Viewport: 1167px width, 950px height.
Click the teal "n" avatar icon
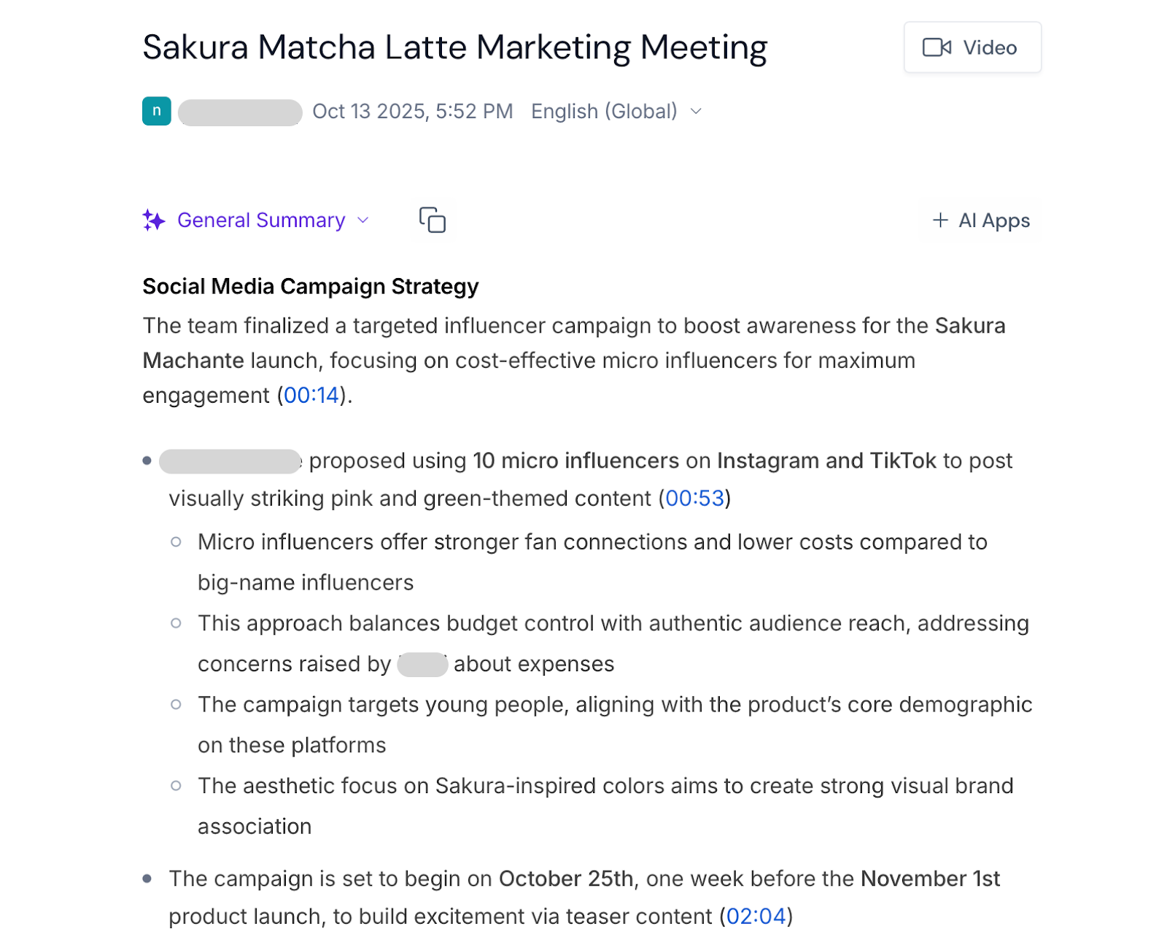[x=155, y=111]
